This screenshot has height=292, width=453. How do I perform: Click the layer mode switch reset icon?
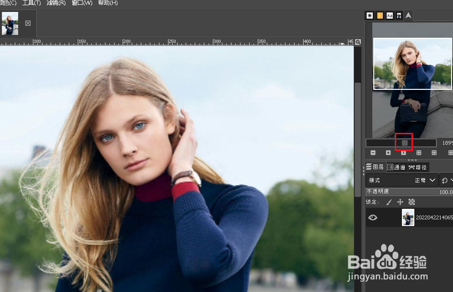click(444, 180)
